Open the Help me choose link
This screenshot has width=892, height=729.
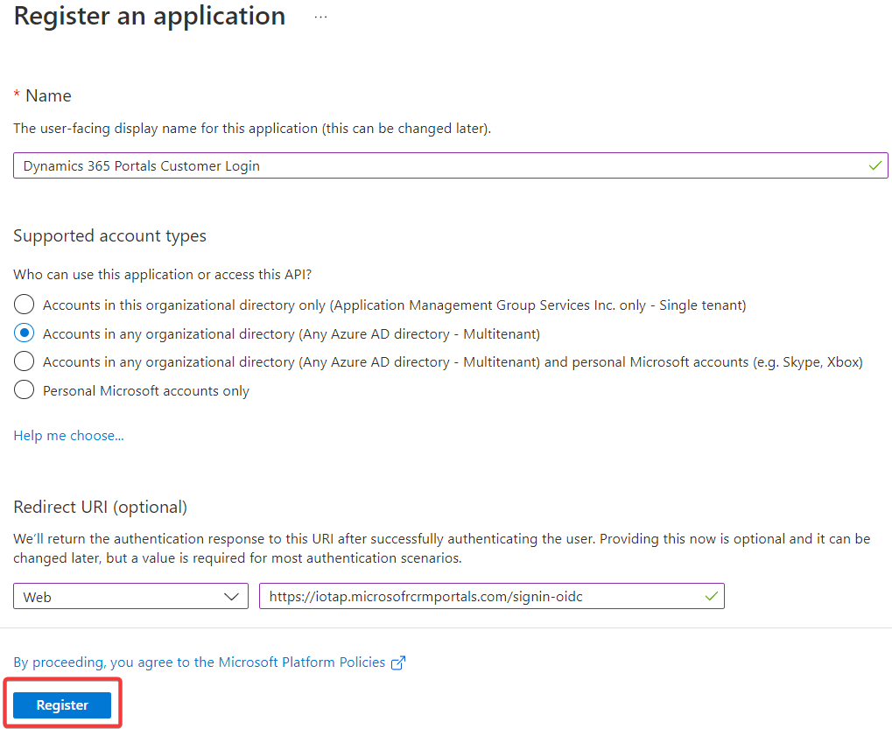[x=69, y=436]
